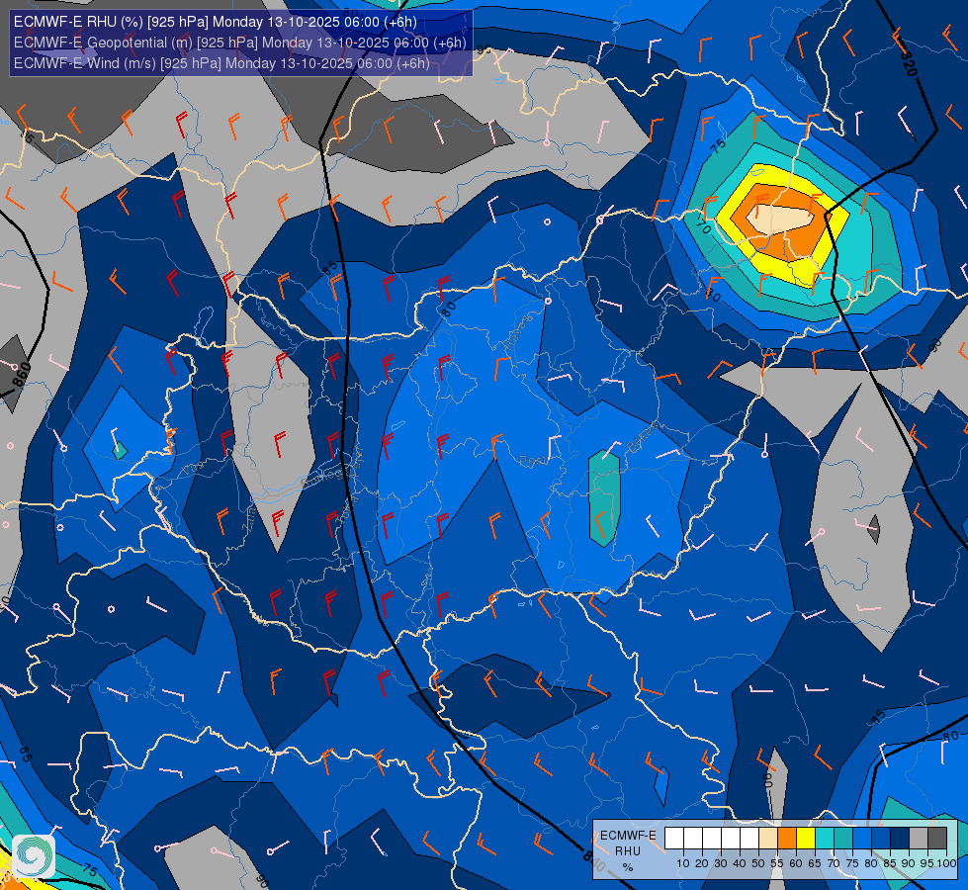Image resolution: width=968 pixels, height=890 pixels.
Task: Click the navy 85–90% legend swatch
Action: tap(900, 839)
